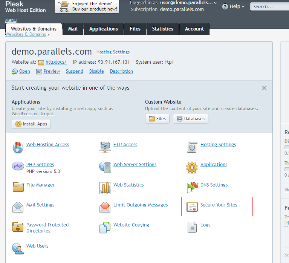Open the Web Hosting Access link
The image size is (289, 263).
[x=48, y=145]
